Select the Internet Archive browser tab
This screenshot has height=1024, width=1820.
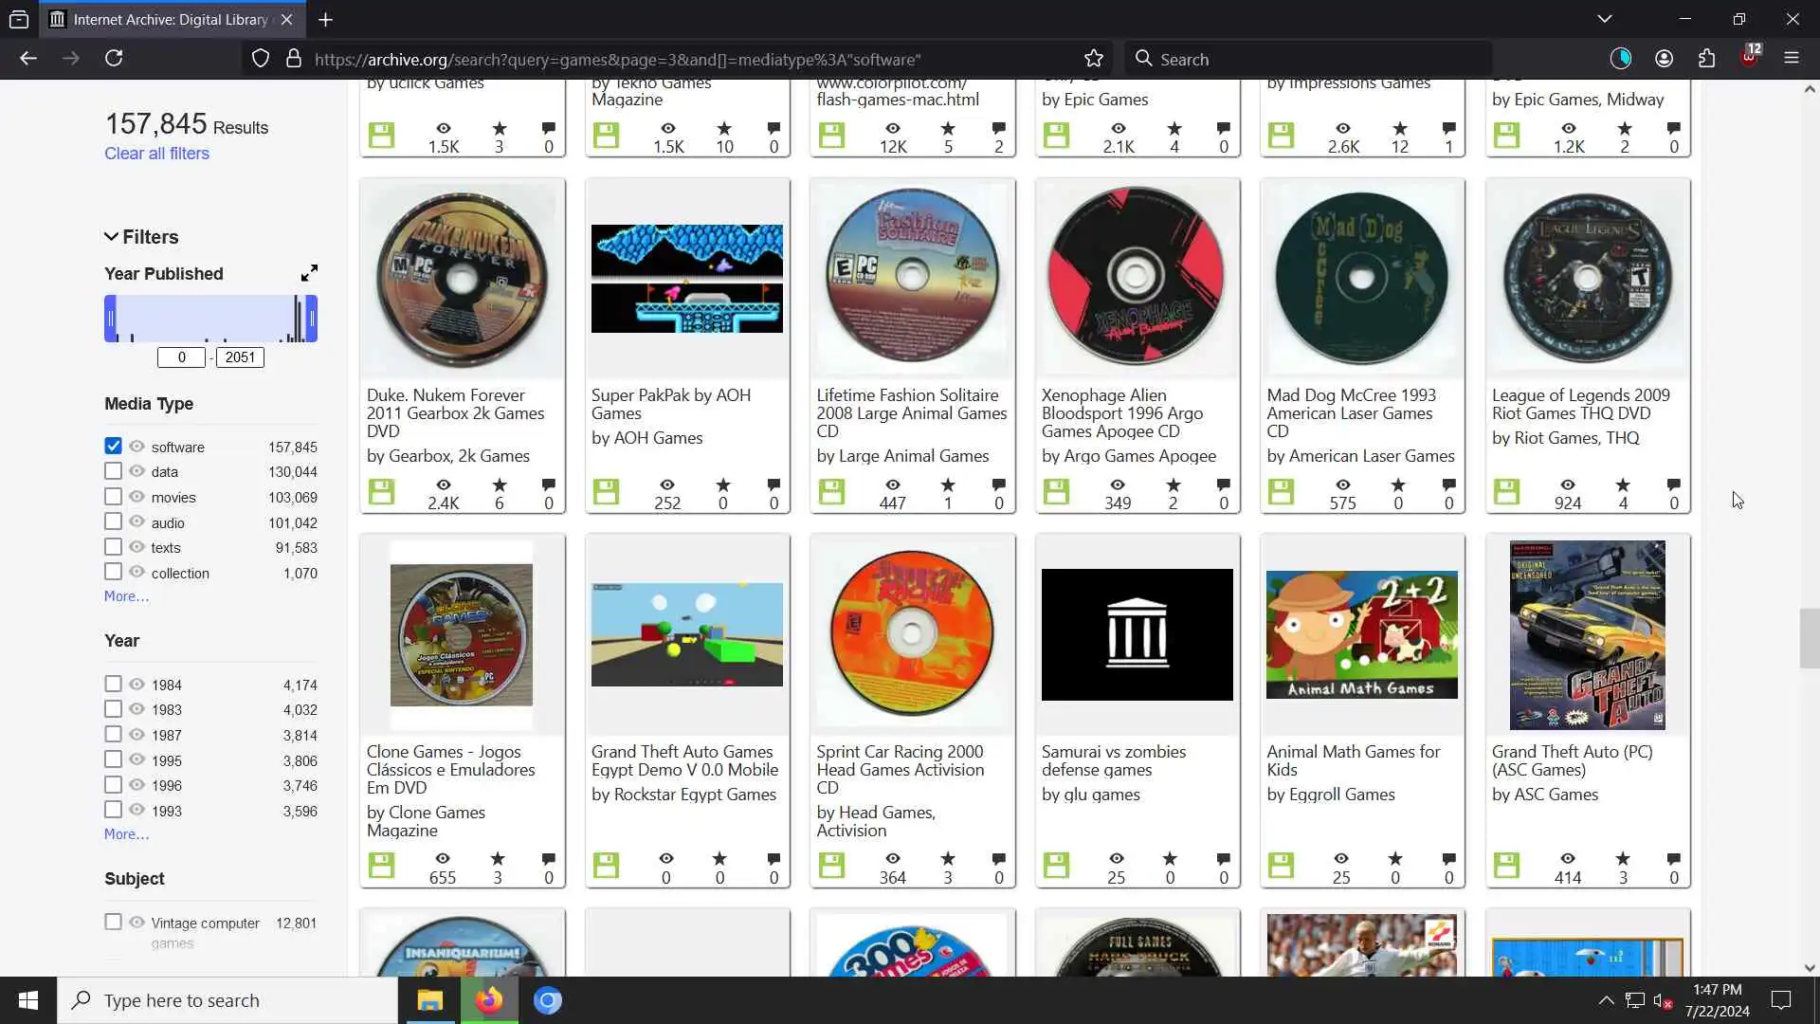click(171, 19)
